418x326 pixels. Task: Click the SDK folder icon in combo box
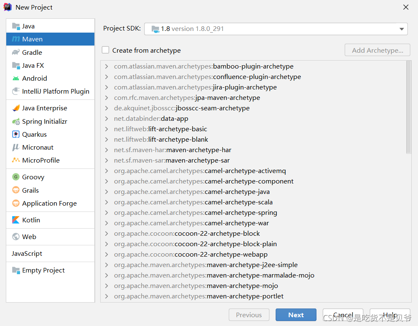[155, 29]
